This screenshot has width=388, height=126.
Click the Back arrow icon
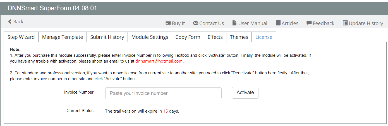tap(10, 22)
